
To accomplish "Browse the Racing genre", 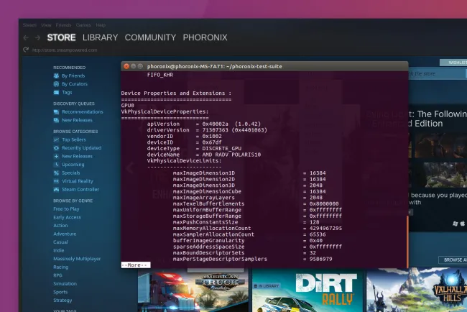I will point(61,267).
